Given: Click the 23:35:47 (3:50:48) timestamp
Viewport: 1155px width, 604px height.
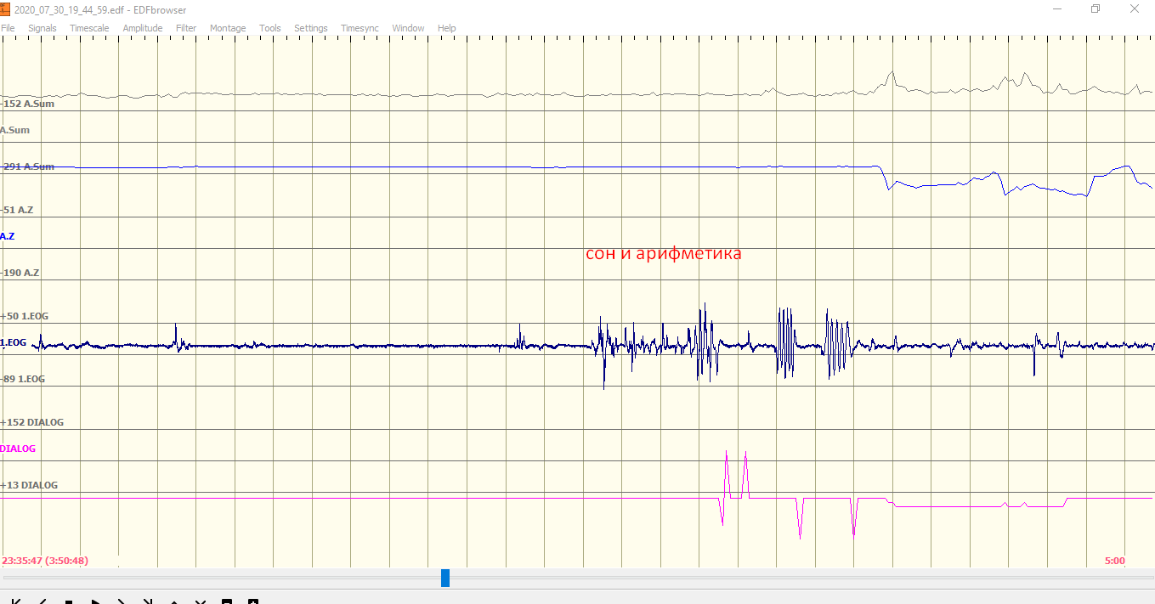Looking at the screenshot, I should click(45, 561).
